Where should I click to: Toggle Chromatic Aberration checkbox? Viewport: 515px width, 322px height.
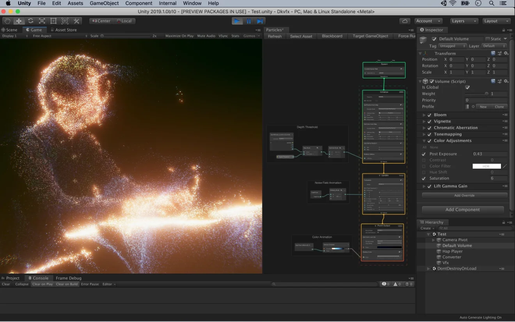click(x=430, y=128)
